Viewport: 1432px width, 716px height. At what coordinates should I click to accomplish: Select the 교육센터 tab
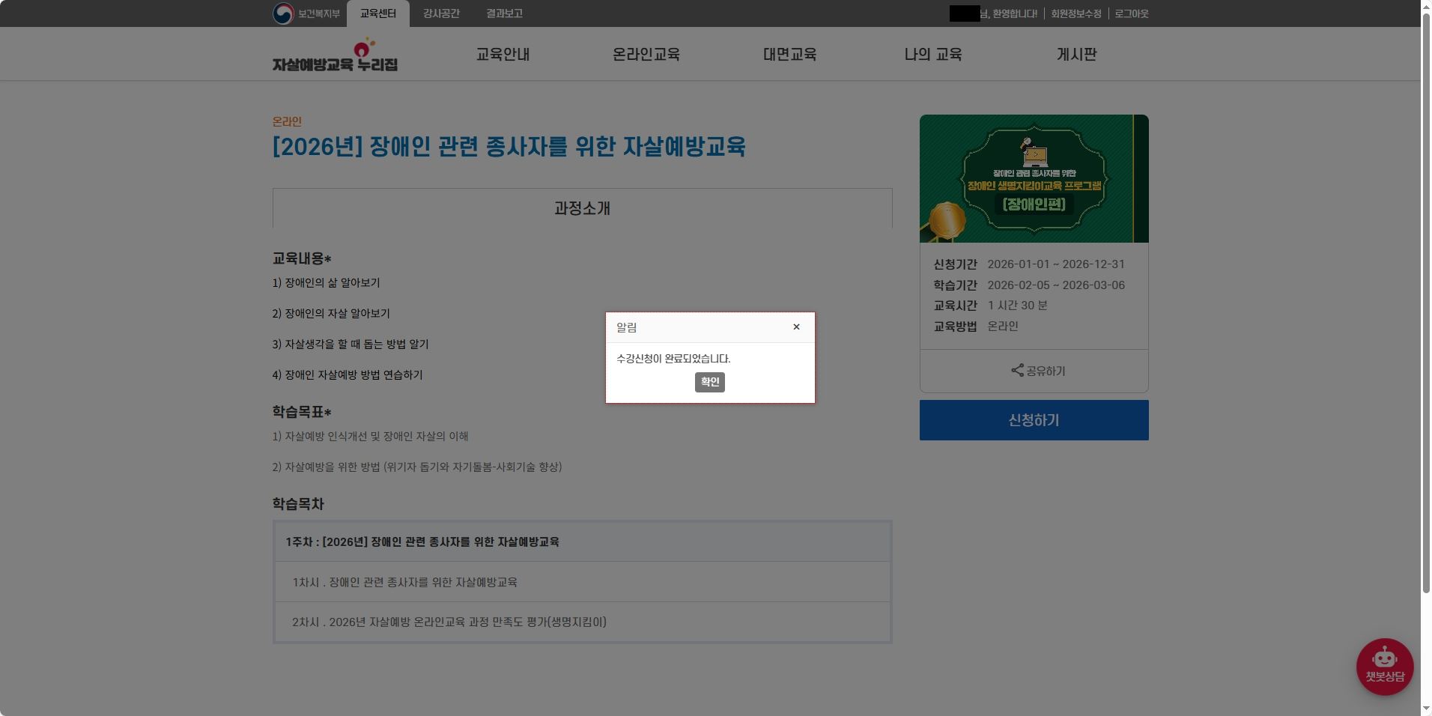[377, 13]
